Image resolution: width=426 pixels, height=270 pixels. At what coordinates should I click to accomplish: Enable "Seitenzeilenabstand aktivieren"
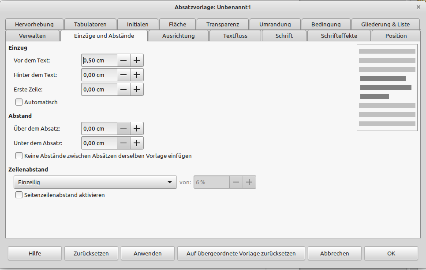coord(19,195)
